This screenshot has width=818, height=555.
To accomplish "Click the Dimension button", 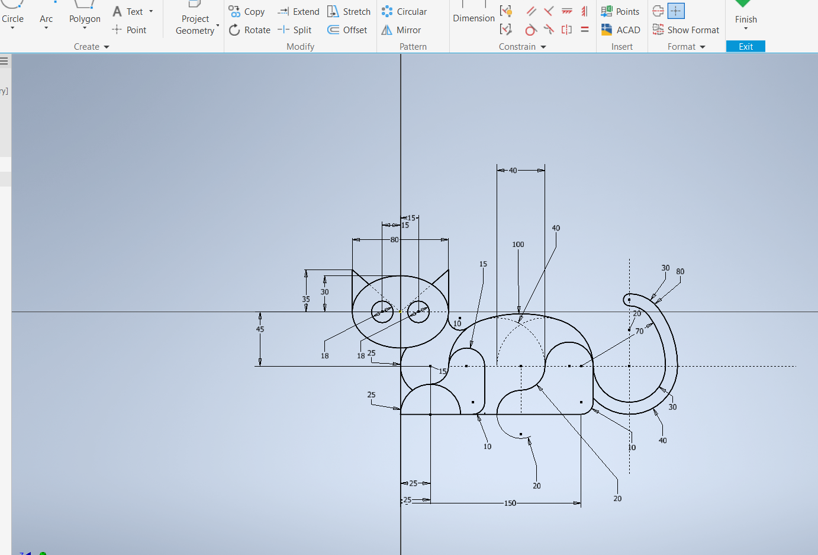I will pyautogui.click(x=474, y=18).
